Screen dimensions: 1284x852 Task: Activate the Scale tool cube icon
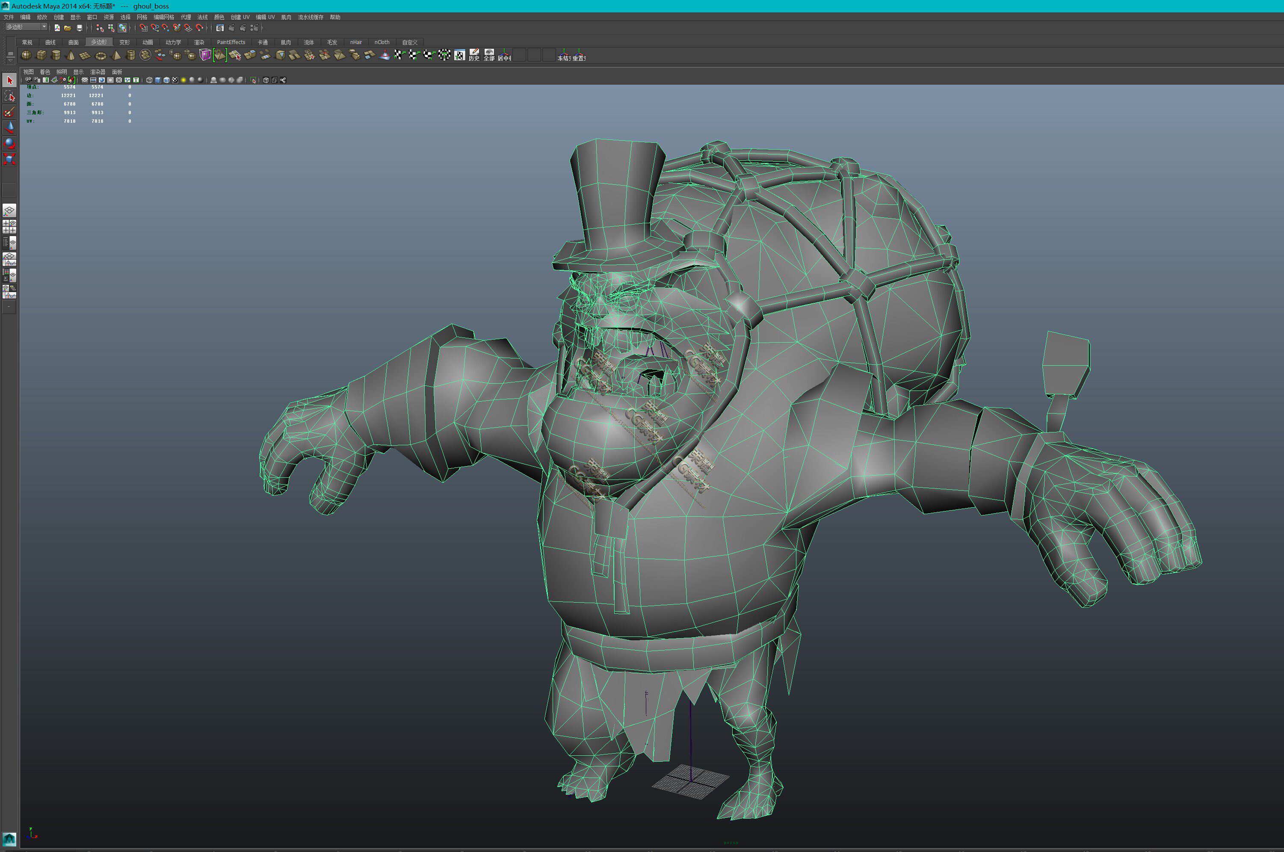(9, 159)
